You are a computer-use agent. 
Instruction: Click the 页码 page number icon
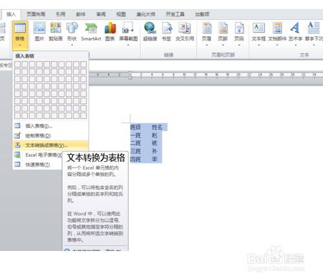click(239, 28)
